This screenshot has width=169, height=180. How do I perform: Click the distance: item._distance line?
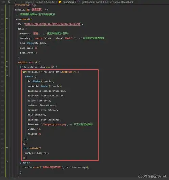tap(44, 120)
